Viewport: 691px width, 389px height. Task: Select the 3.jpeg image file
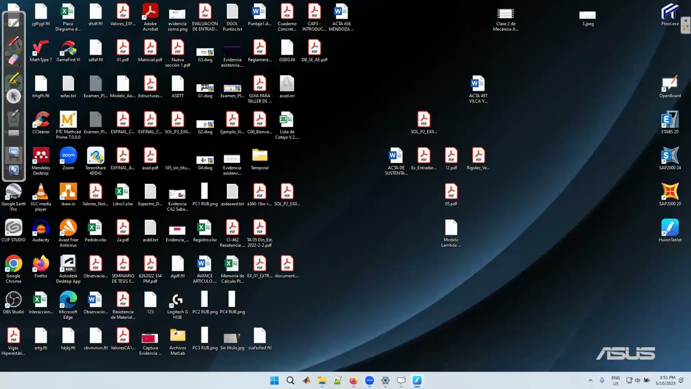587,17
